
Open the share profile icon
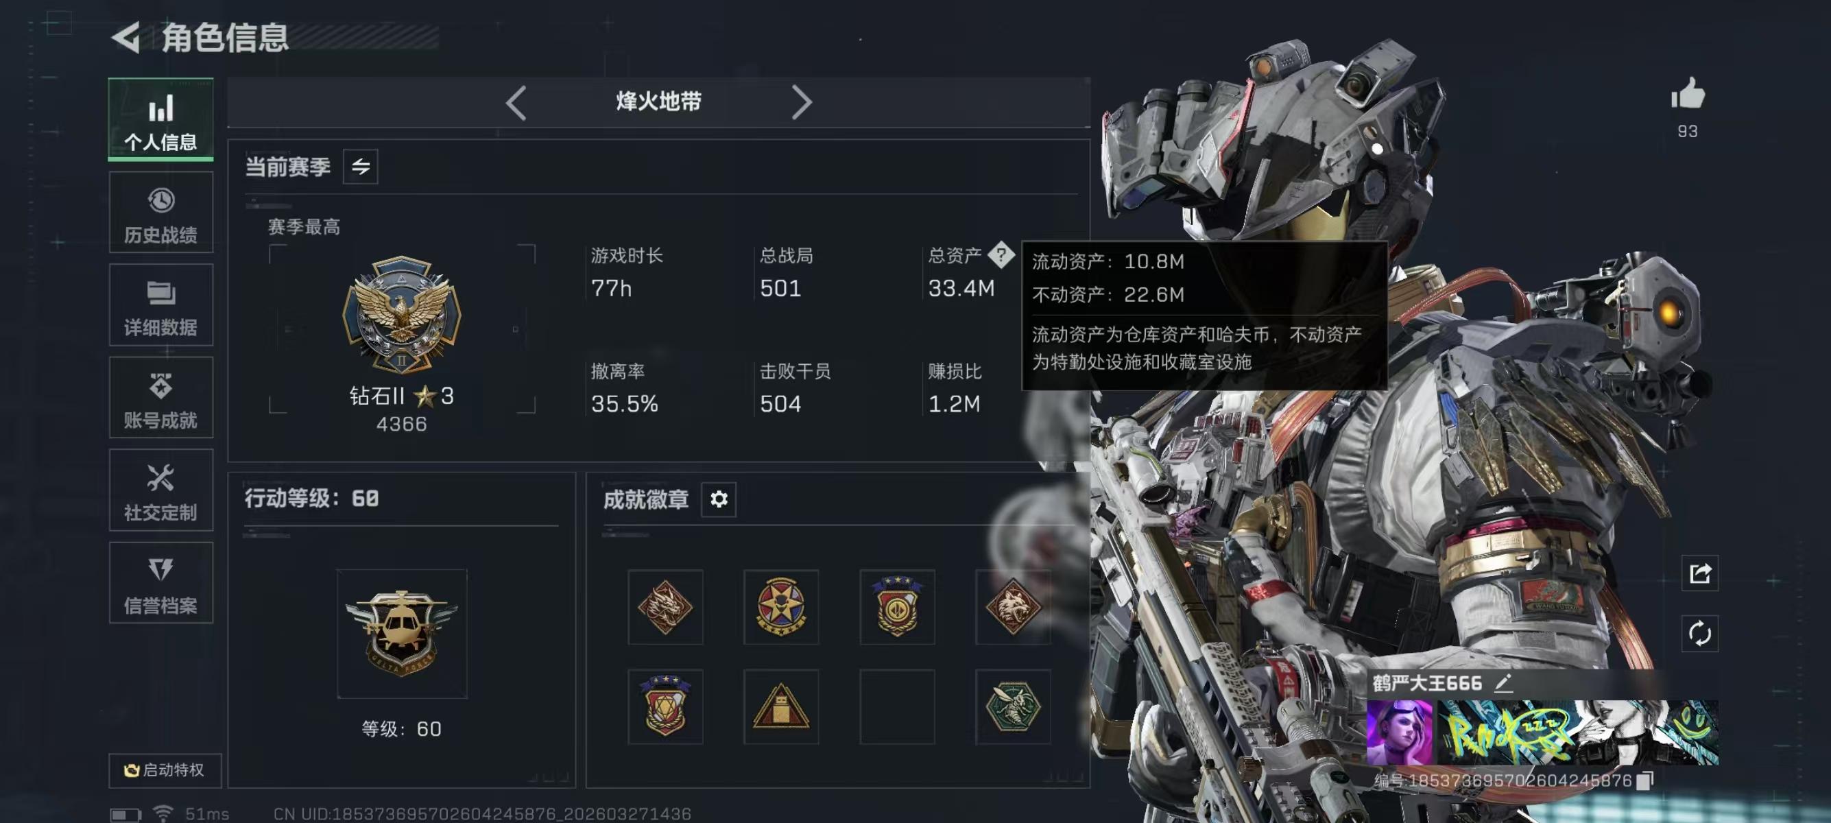tap(1699, 573)
